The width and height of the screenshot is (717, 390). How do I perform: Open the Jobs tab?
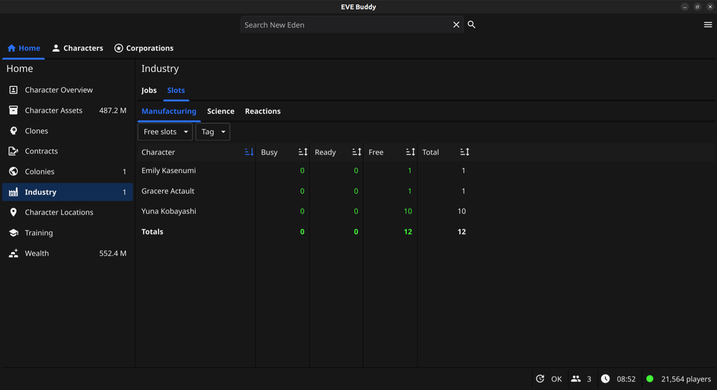(149, 90)
